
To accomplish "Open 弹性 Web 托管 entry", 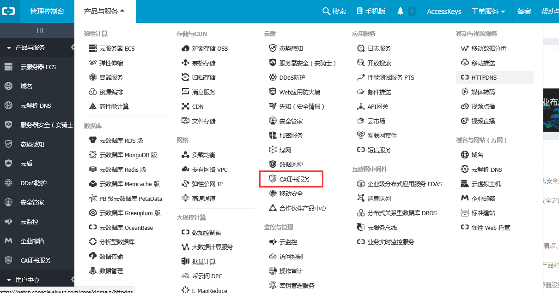I will 491,228.
